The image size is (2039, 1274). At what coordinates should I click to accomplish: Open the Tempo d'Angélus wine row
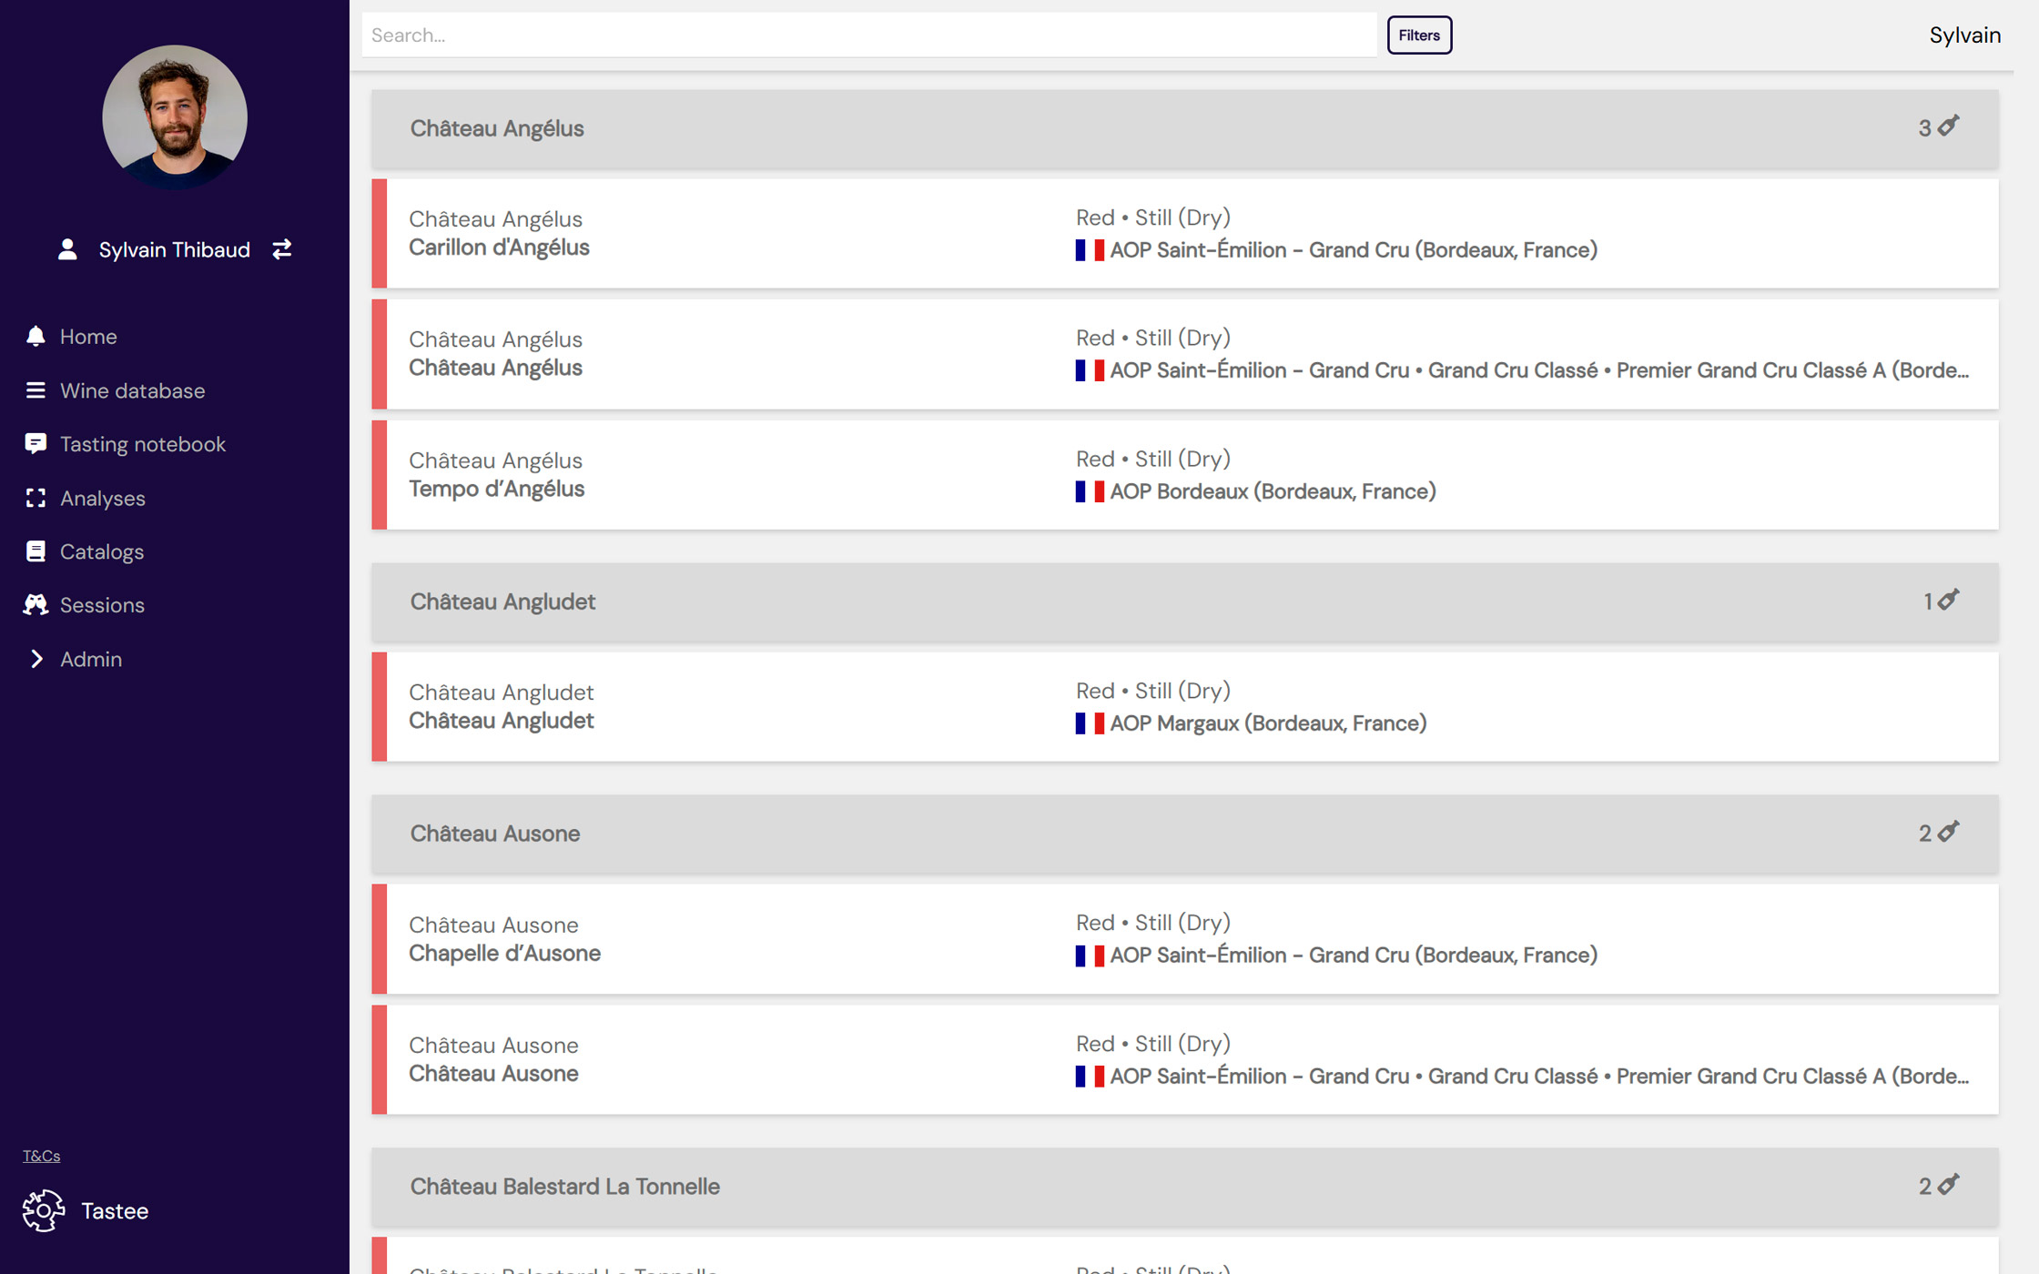pyautogui.click(x=1184, y=475)
